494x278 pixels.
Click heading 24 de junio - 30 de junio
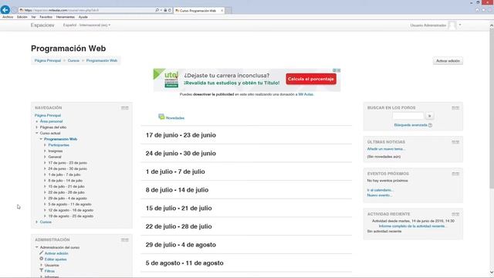click(181, 154)
